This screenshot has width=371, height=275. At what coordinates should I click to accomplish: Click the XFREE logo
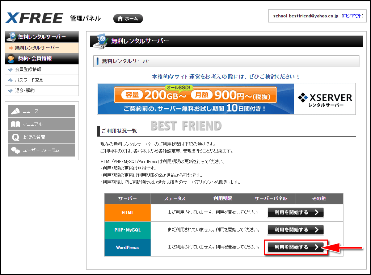34,18
